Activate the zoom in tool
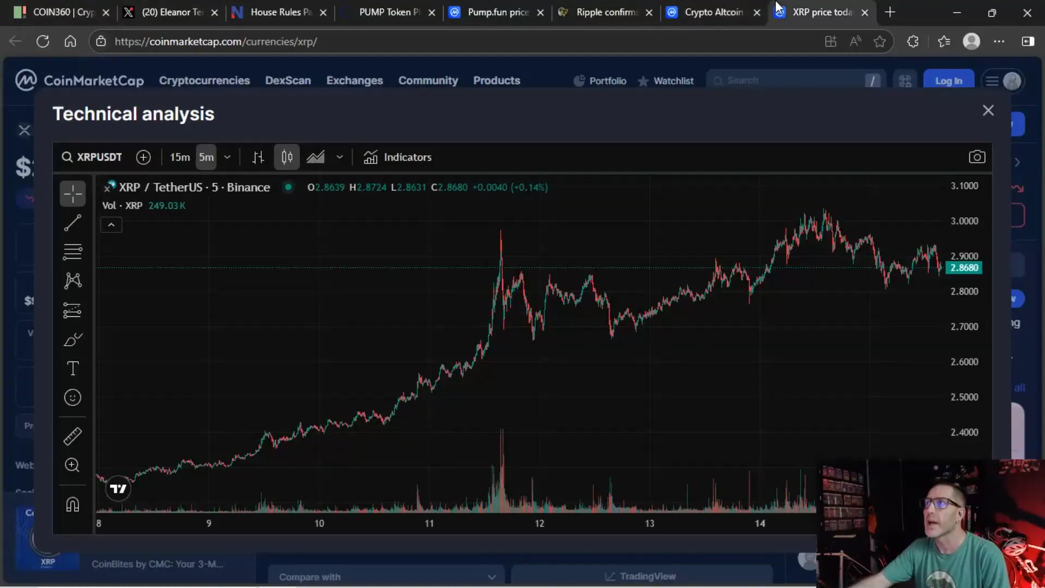 [x=72, y=465]
